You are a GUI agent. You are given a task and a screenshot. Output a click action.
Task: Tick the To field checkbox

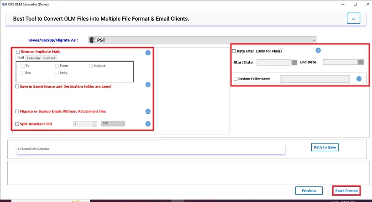[x=22, y=66]
